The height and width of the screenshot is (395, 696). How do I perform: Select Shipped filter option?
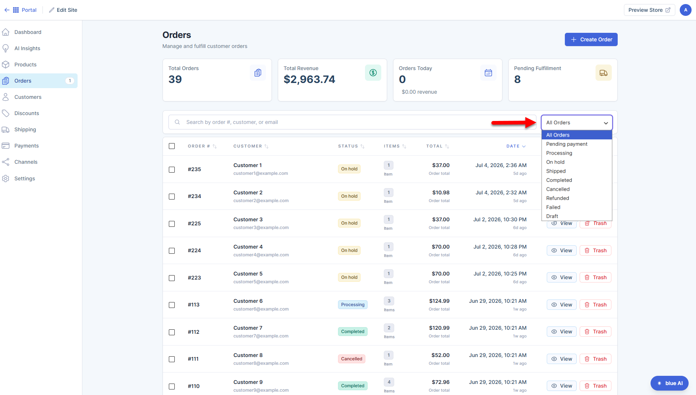577,171
